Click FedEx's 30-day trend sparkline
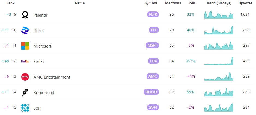The height and width of the screenshot is (115, 256). point(219,61)
